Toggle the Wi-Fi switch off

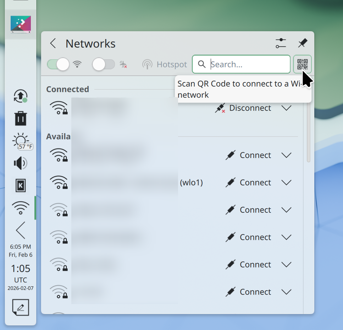click(59, 64)
